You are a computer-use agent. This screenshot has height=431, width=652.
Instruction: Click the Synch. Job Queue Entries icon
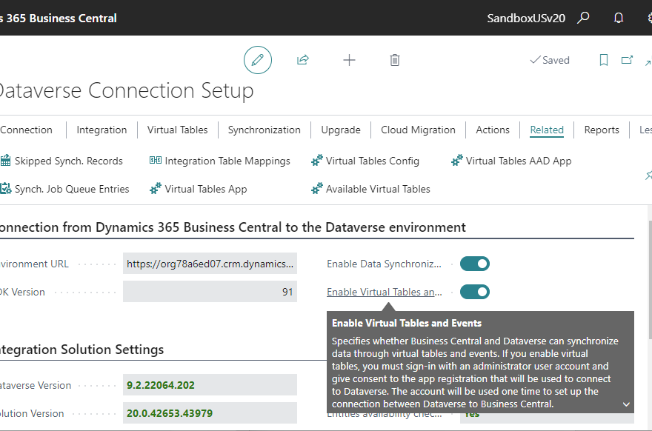click(5, 189)
